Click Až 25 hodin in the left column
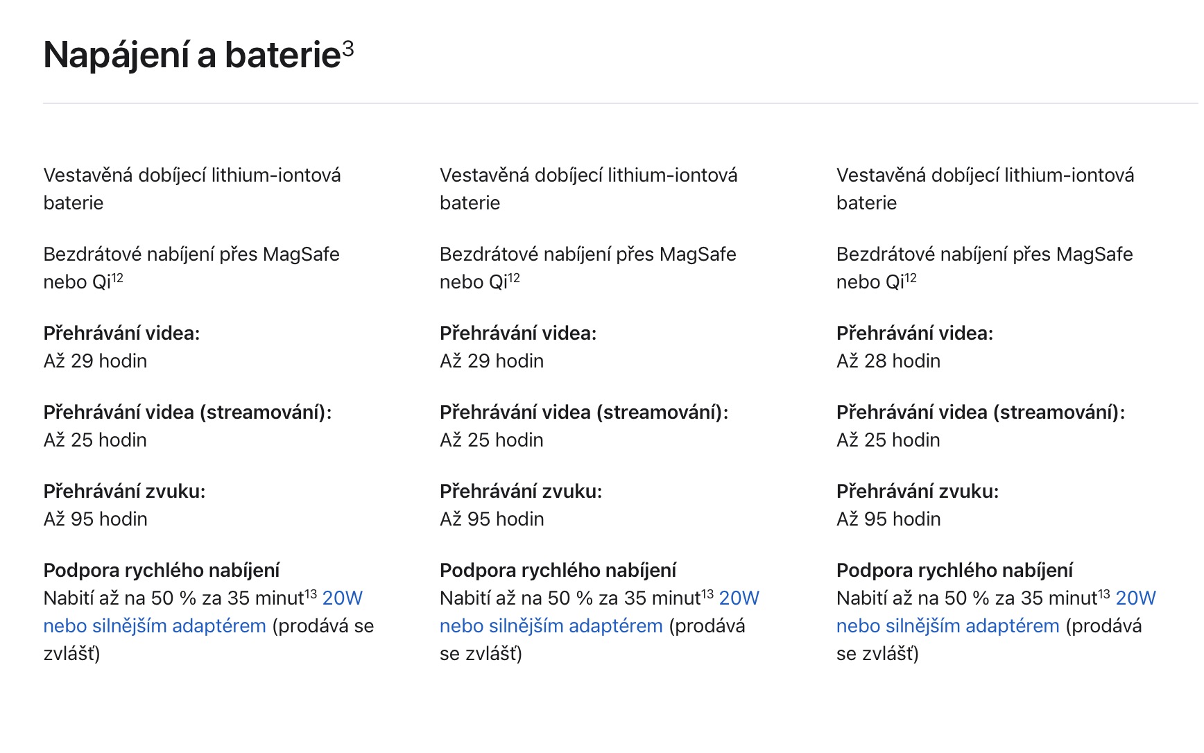Viewport: 1204px width, 753px height. (x=95, y=440)
